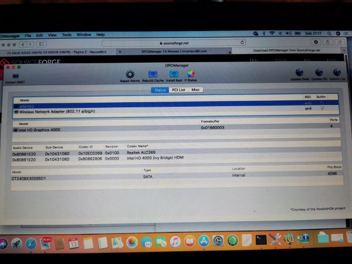Click eye icon beside Intel HD Graphics 4000
Viewport: 352px width, 264px height.
click(15, 130)
